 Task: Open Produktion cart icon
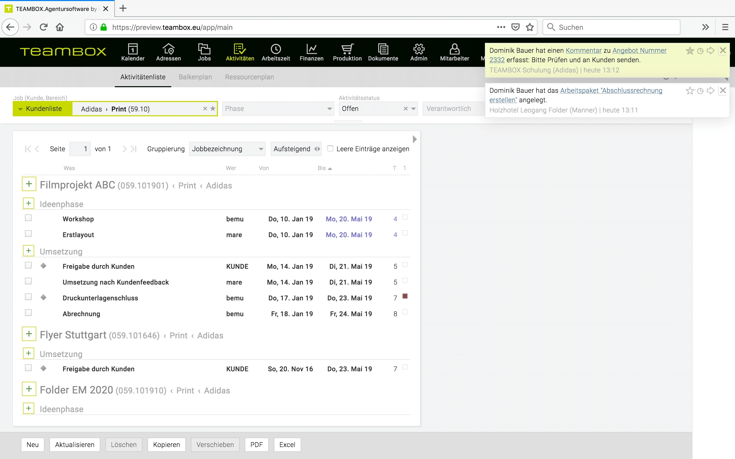coord(347,49)
